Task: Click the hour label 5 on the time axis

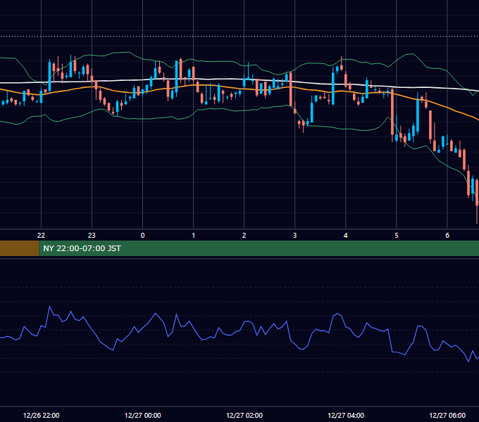Action: [x=397, y=235]
